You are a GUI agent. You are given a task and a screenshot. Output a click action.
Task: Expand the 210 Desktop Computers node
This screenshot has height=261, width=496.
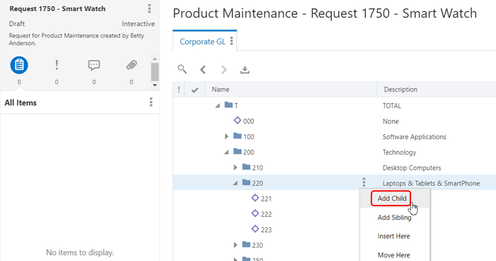tap(236, 168)
